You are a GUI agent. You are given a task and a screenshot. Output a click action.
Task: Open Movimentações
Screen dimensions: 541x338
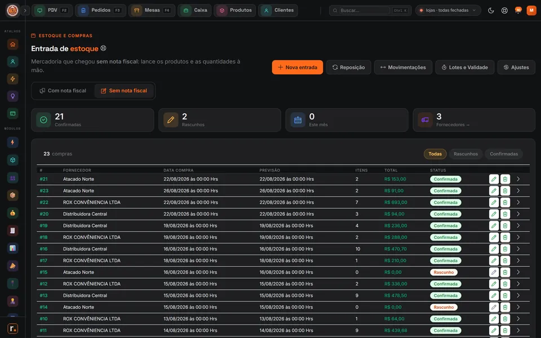pyautogui.click(x=403, y=67)
